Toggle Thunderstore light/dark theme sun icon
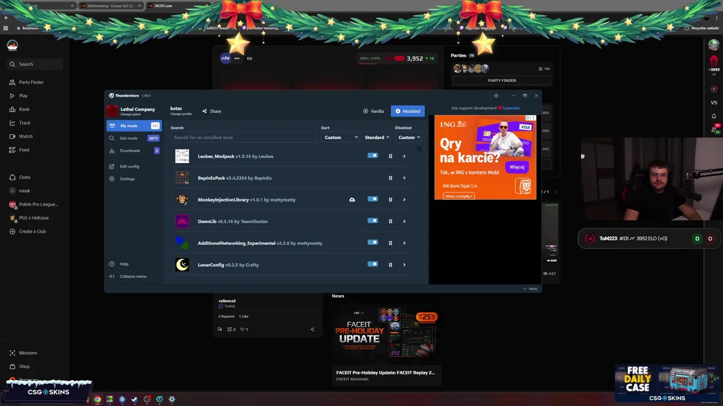The image size is (723, 406). (496, 96)
